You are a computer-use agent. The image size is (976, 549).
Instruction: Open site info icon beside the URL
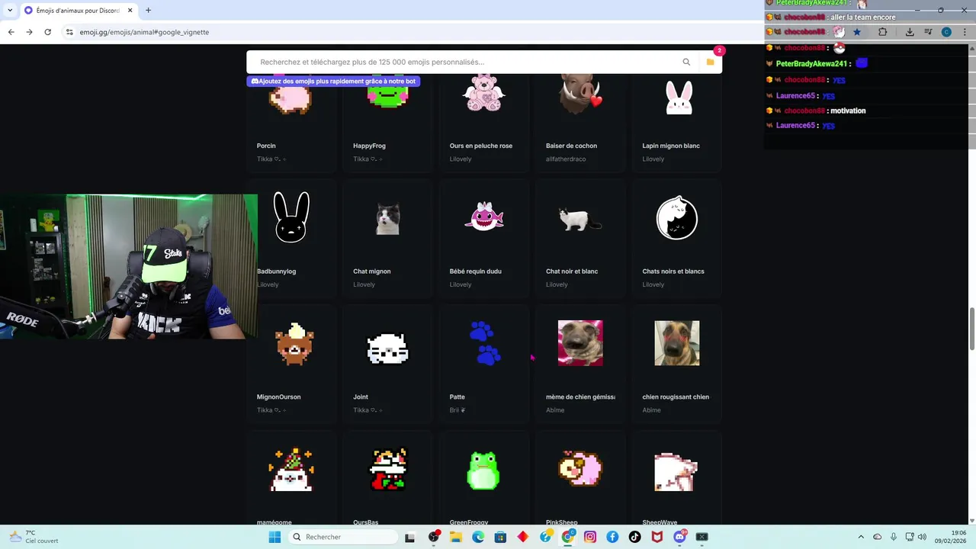[69, 32]
